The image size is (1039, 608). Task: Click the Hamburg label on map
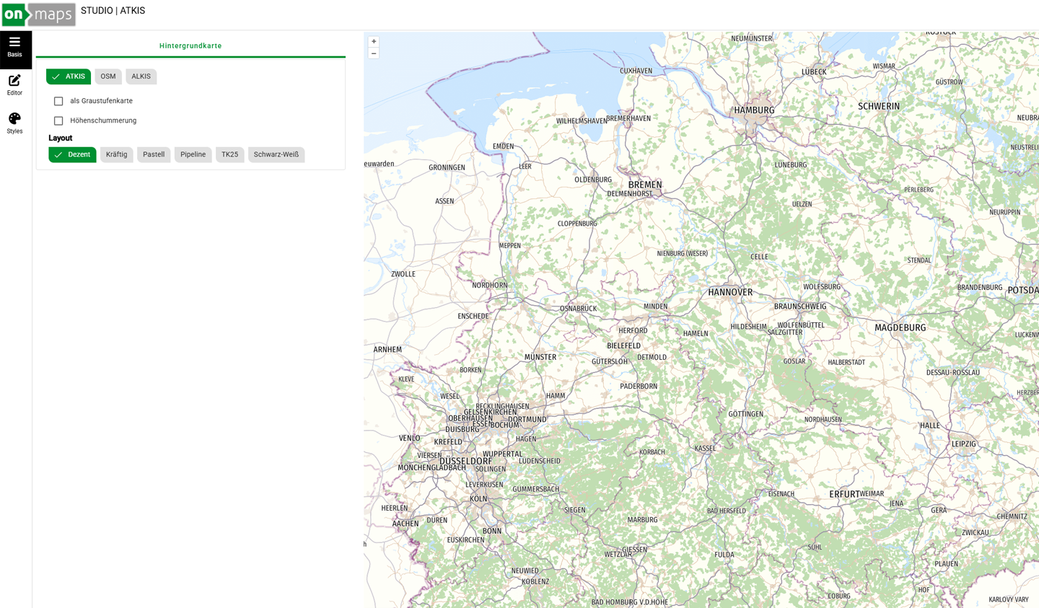(754, 110)
